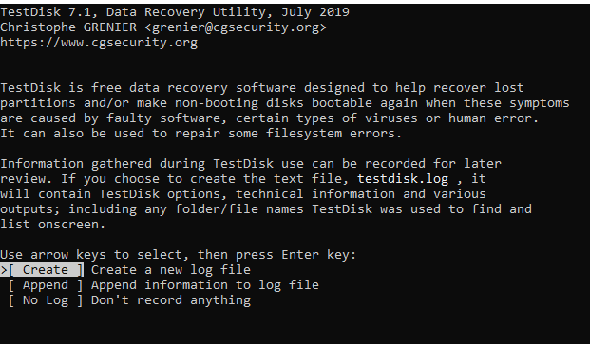The image size is (590, 344).
Task: Click the bold testdisk.log filename
Action: point(403,179)
